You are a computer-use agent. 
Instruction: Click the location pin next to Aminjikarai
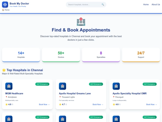pos(6,97)
